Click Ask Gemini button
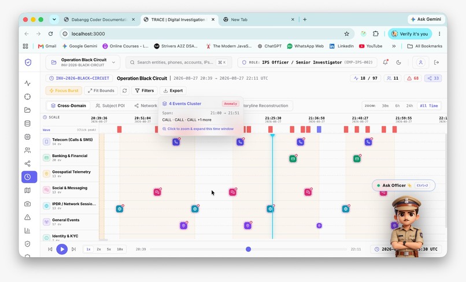Screen dimensions: 466x282 [x=426, y=19]
